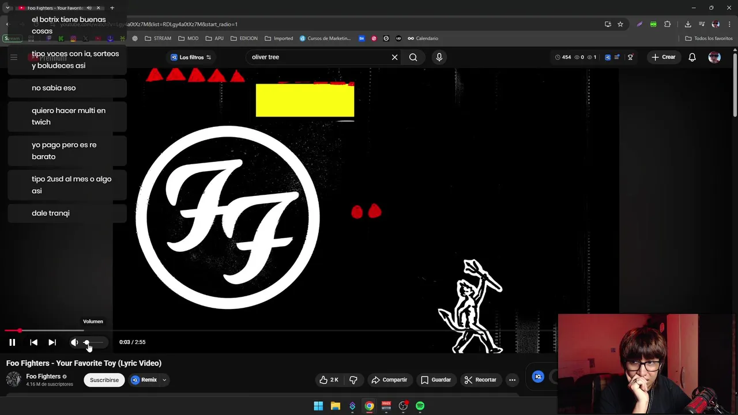Screen dimensions: 738x415
Task: Adjust the volume slider knob
Action: (x=86, y=342)
